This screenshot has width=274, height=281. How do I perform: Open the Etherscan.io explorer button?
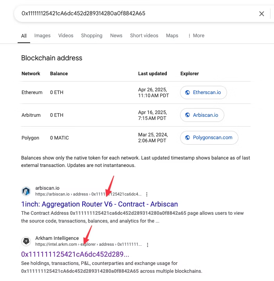[204, 92]
